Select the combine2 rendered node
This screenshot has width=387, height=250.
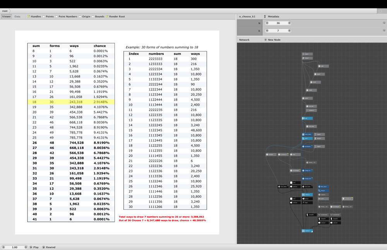[307, 231]
